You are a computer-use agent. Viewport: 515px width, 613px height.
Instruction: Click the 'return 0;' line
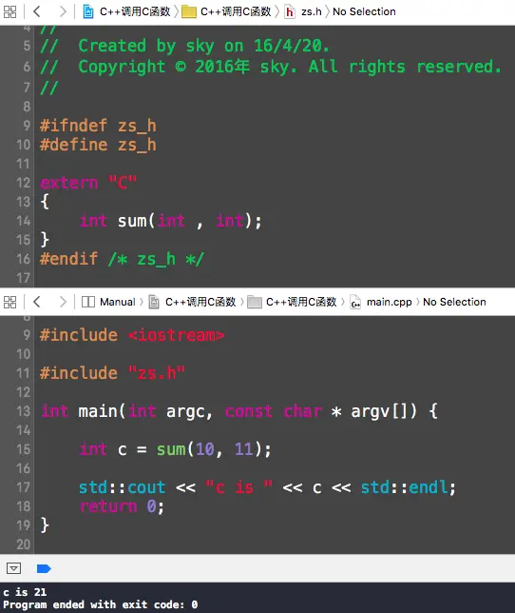coord(122,506)
